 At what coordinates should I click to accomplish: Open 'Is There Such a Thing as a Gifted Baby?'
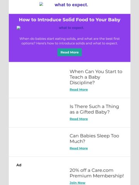pyautogui.click(x=94, y=109)
